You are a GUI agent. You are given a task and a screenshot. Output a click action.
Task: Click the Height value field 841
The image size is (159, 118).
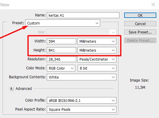coord(61,50)
